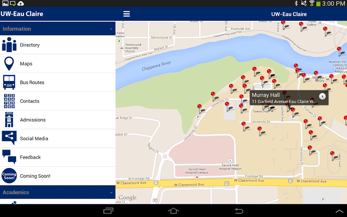Tap the Maps location pin icon
Image resolution: width=347 pixels, height=217 pixels.
point(9,63)
